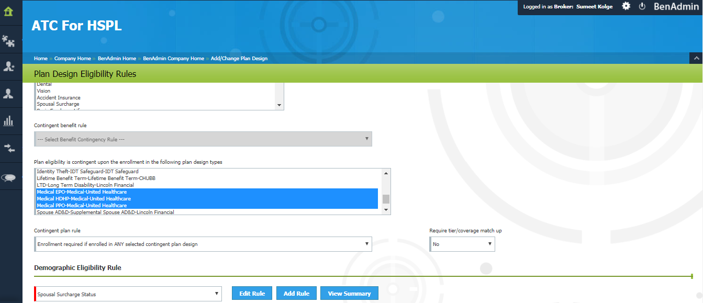Click the person-with-star sidebar icon
Image resolution: width=703 pixels, height=303 pixels.
(x=8, y=66)
